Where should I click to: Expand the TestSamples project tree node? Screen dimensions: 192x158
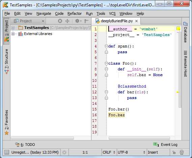point(13,28)
